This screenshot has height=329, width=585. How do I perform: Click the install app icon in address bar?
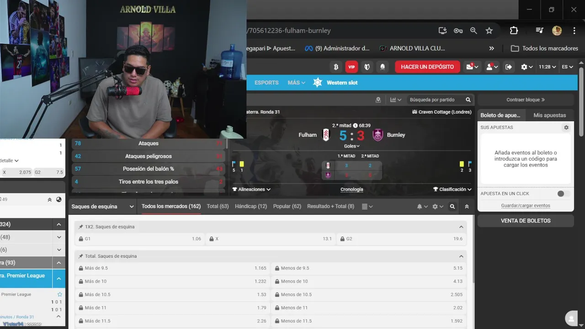pos(442,31)
